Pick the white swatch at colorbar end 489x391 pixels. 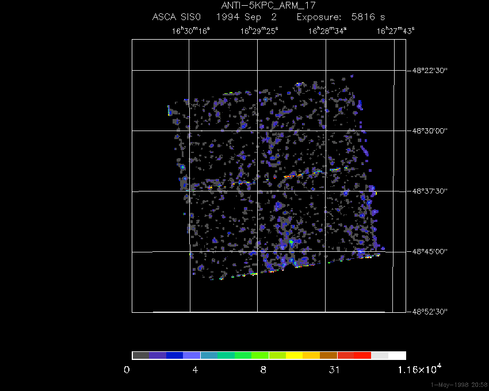coord(397,355)
